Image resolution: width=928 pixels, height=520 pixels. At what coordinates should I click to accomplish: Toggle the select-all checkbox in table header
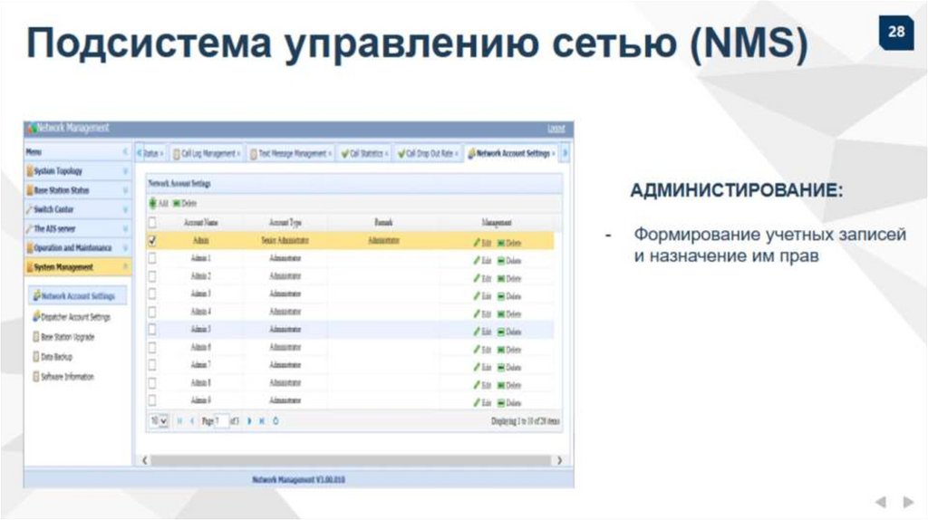click(x=152, y=223)
